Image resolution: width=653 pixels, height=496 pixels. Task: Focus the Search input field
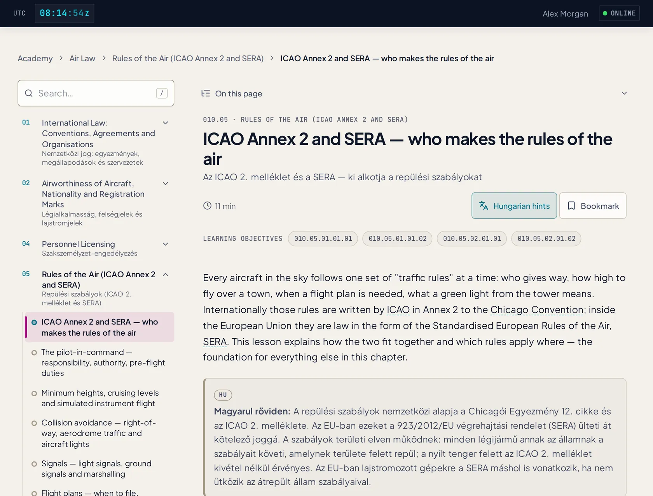[x=96, y=93]
